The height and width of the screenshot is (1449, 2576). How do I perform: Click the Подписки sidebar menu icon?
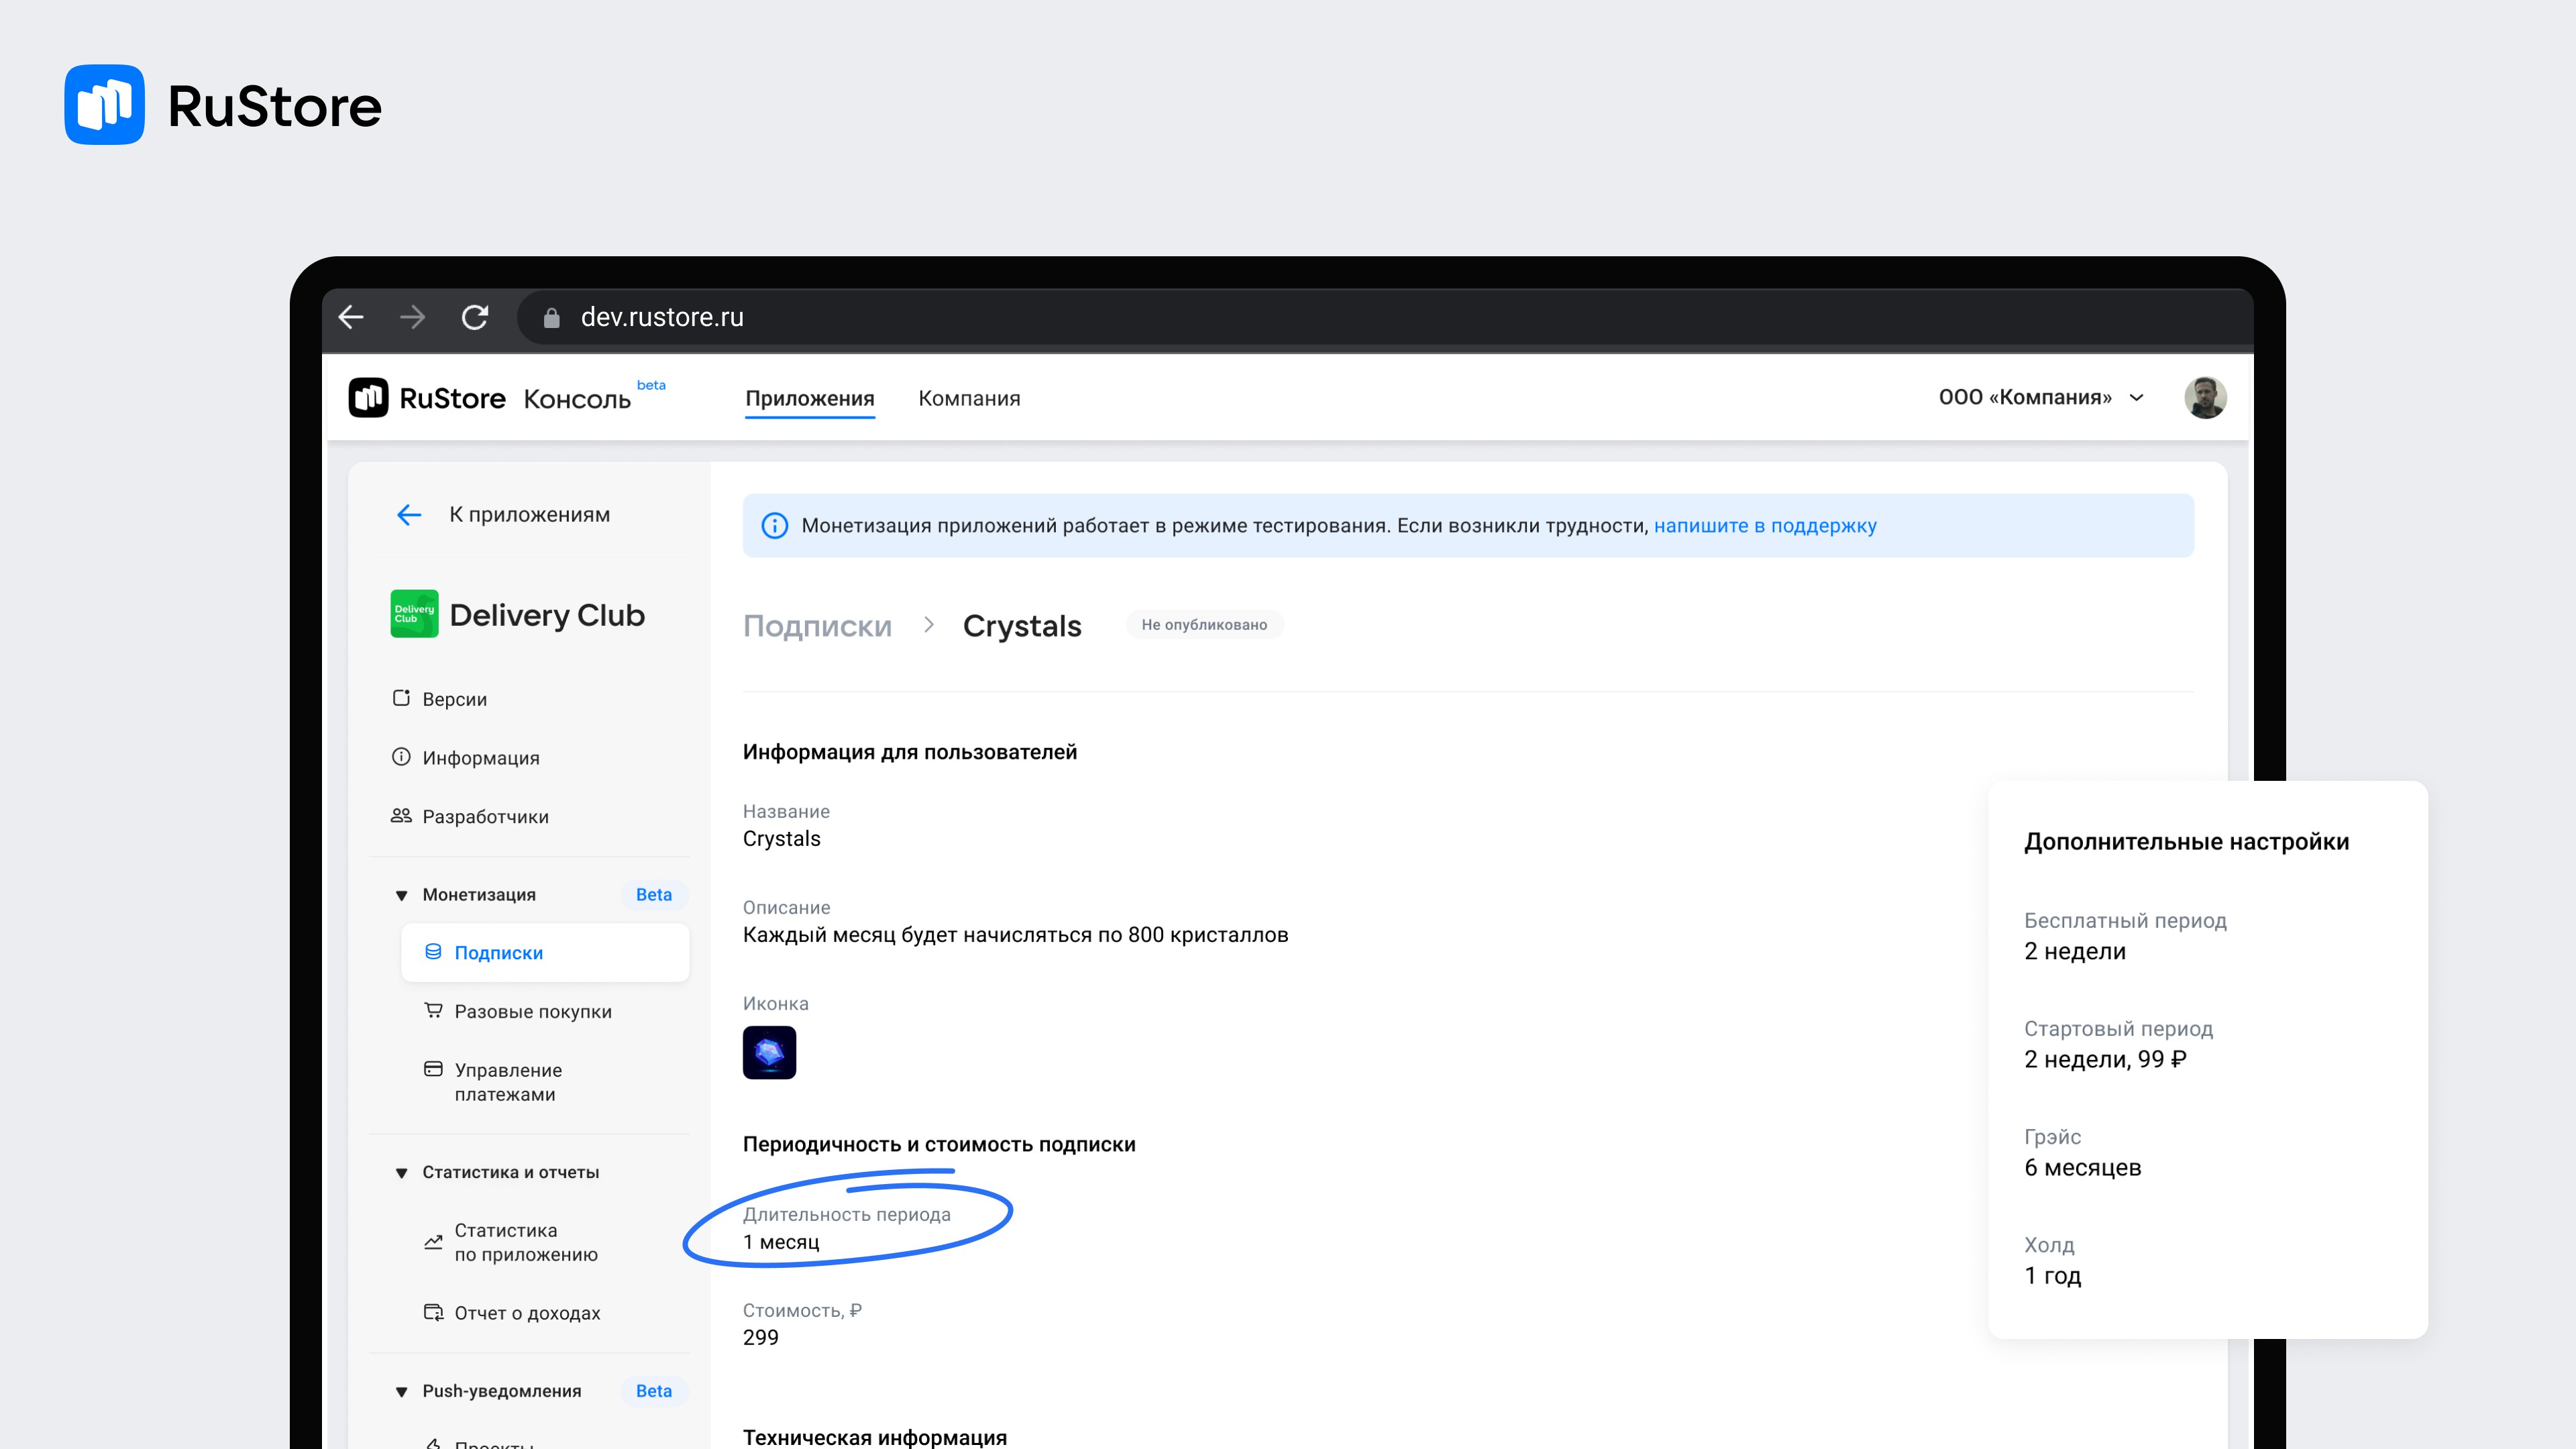(430, 954)
